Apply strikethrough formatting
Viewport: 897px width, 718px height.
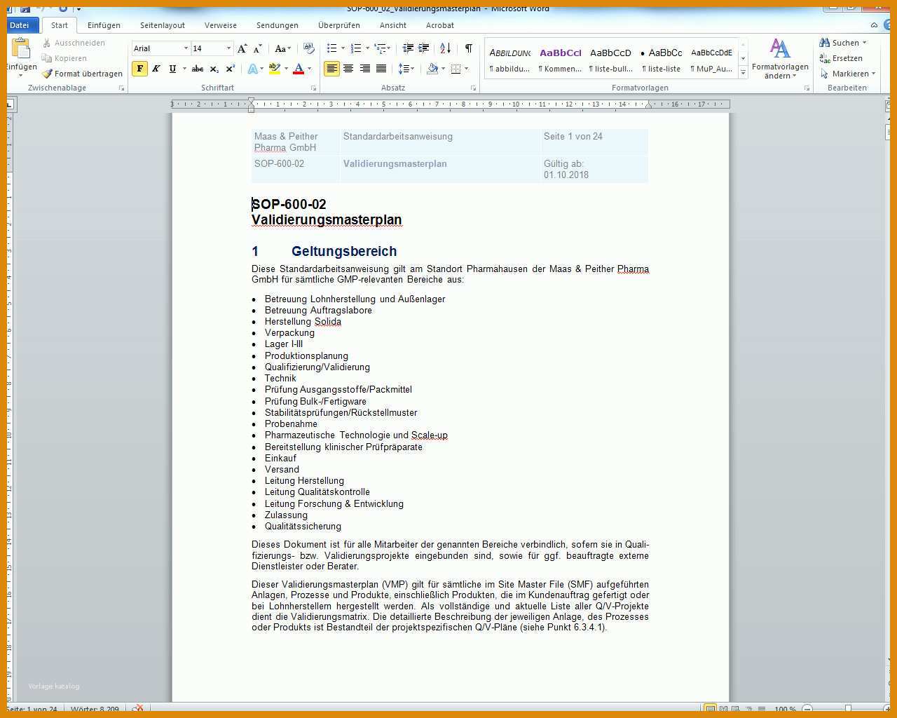pos(198,69)
